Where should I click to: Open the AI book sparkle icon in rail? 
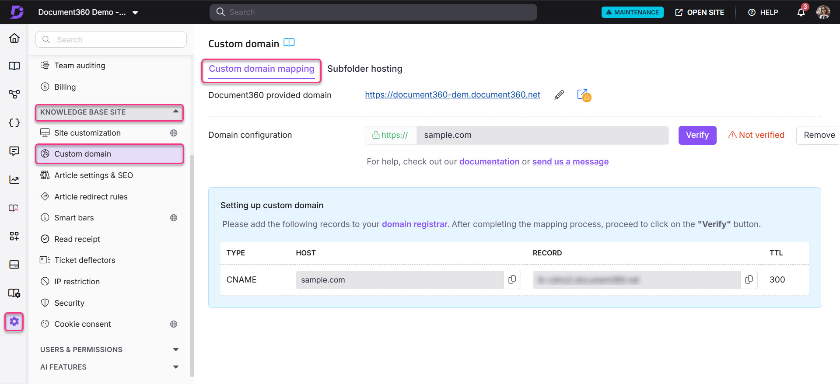click(x=14, y=208)
